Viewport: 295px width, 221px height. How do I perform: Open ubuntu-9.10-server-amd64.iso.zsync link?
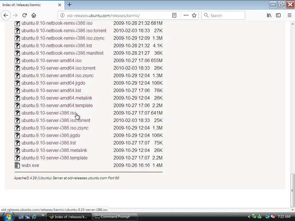[x=58, y=76]
